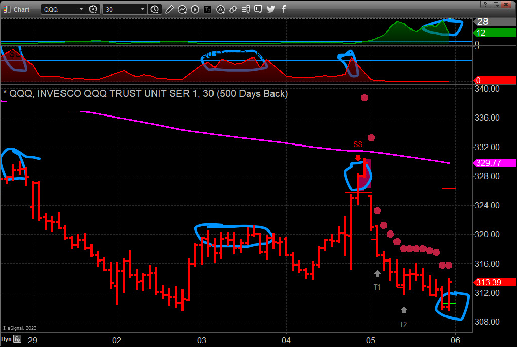Click the 06 date label on time axis

455,340
